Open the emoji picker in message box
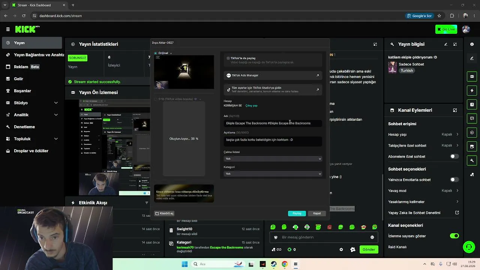480x270 pixels. tap(372, 237)
